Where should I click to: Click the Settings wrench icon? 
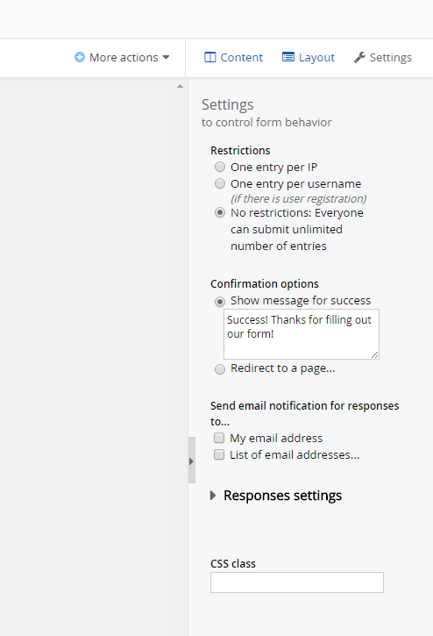[x=359, y=57]
